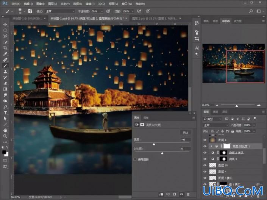This screenshot has height=200, width=267.
Task: Click the brightness slider handle
Action: (x=154, y=144)
